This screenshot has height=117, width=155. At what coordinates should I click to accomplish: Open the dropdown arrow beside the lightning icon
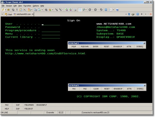coord(6,10)
